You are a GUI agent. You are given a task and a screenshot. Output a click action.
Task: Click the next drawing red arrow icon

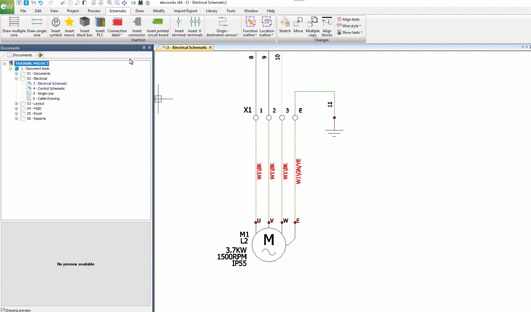[101, 3]
